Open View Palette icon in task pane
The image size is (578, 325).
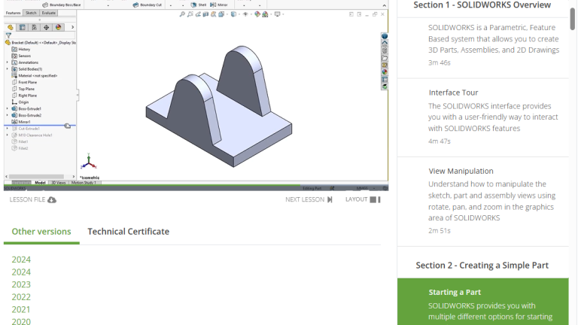click(x=385, y=65)
